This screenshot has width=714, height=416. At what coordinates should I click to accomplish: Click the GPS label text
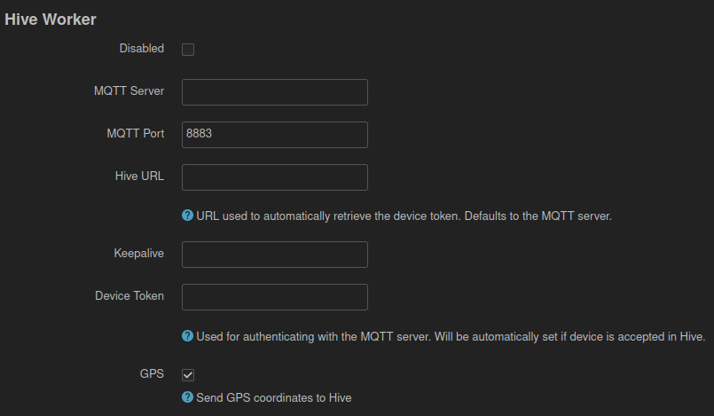152,373
